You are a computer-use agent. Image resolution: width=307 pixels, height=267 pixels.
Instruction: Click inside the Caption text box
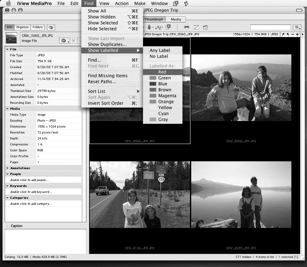coord(45,241)
